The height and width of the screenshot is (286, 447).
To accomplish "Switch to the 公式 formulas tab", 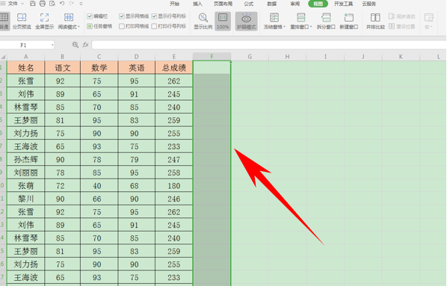I will (249, 4).
